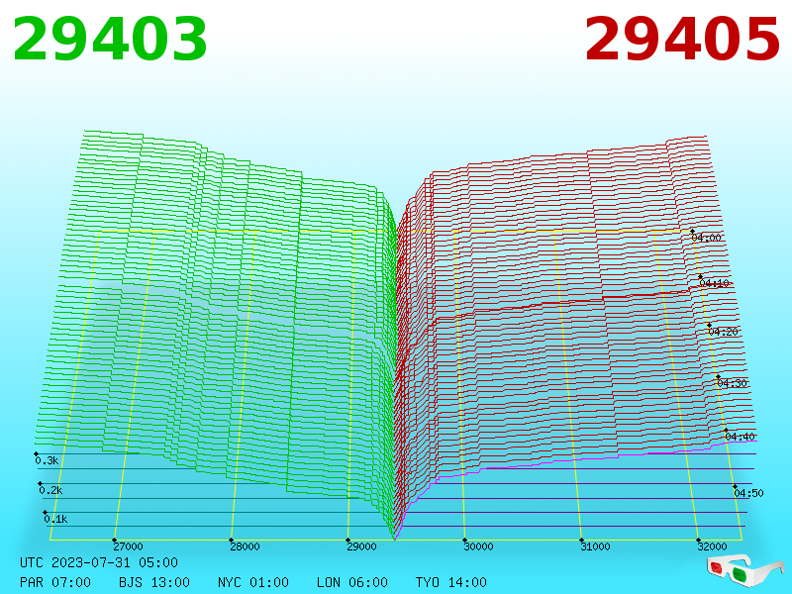Click the 32000 price axis label
Viewport: 792px width, 594px height.
coord(712,546)
